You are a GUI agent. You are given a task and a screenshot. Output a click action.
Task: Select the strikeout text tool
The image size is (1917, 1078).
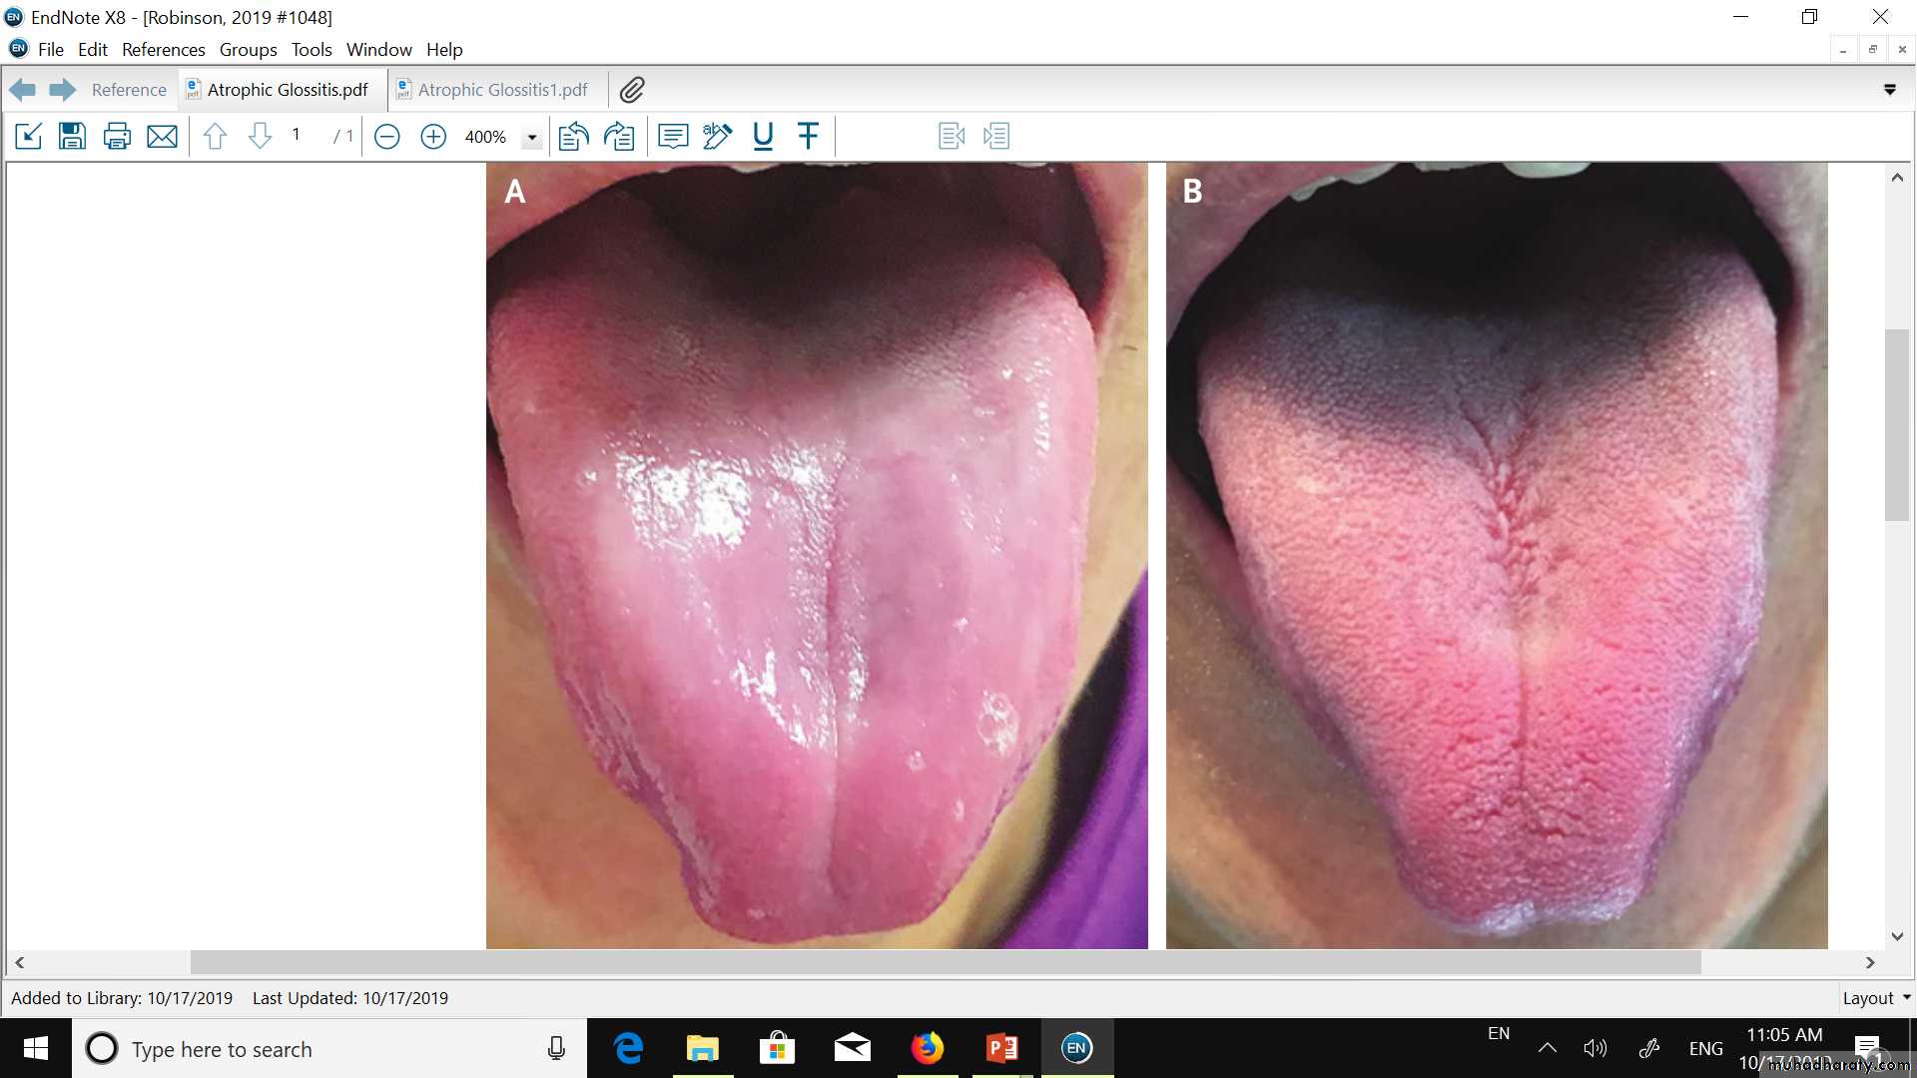click(808, 137)
